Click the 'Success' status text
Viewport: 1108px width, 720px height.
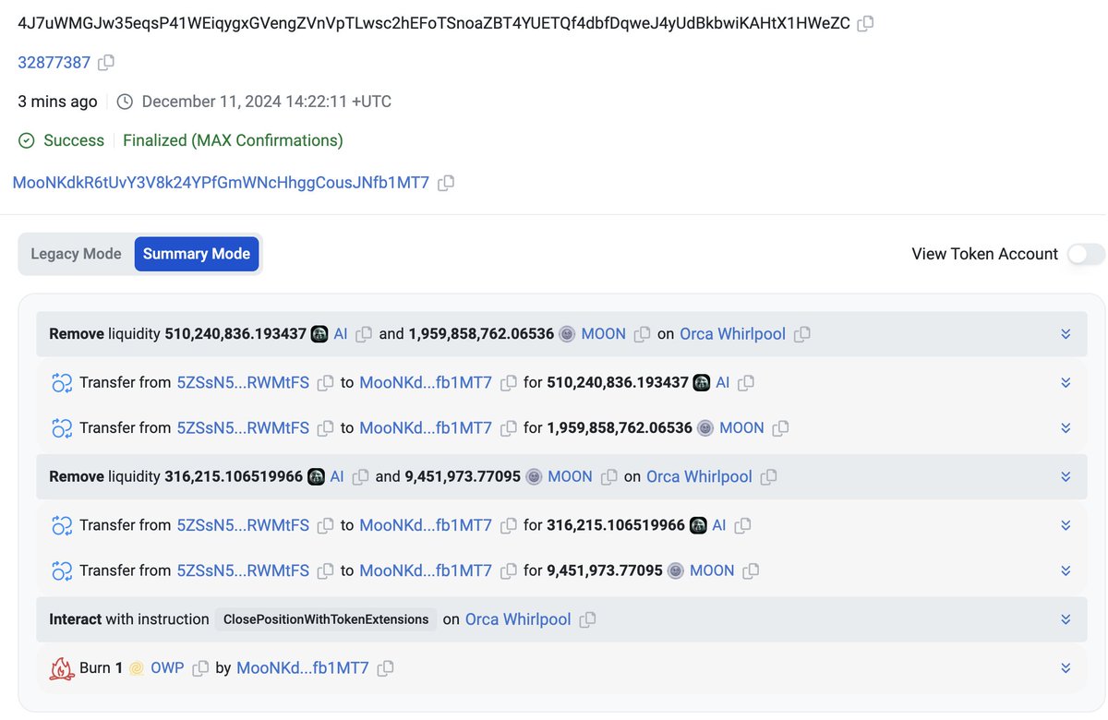pos(74,140)
